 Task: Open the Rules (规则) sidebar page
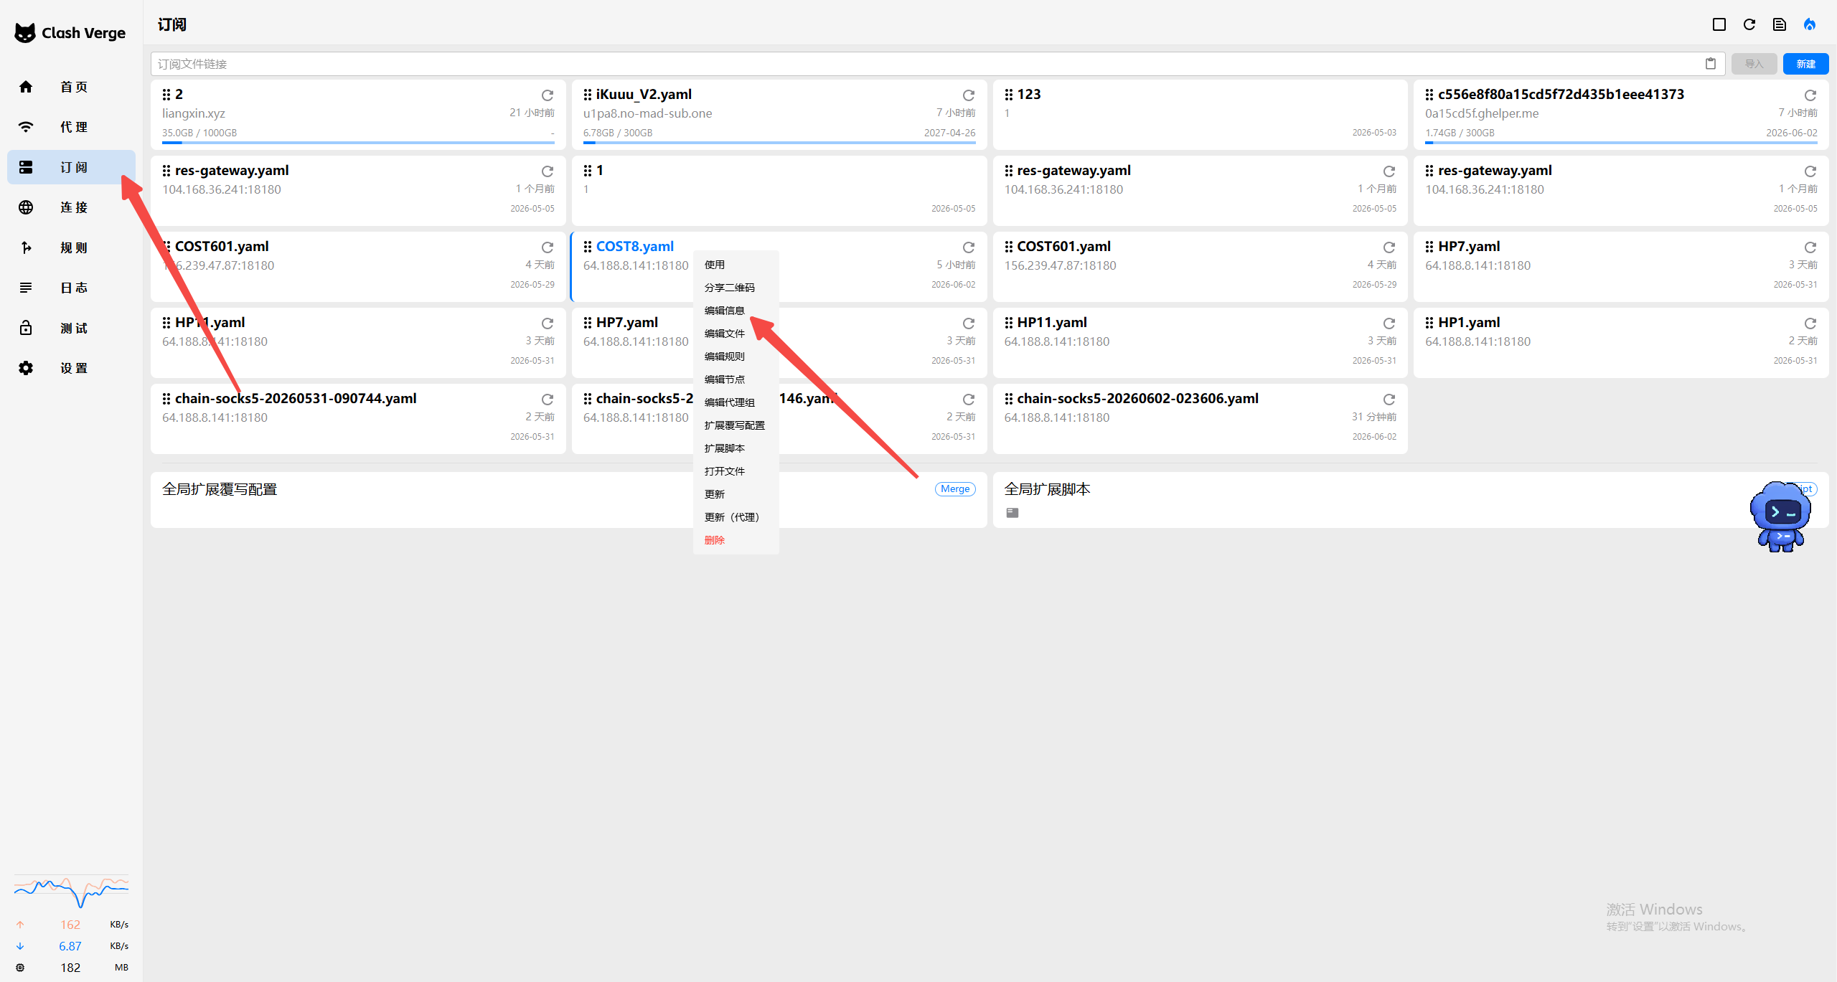click(72, 247)
